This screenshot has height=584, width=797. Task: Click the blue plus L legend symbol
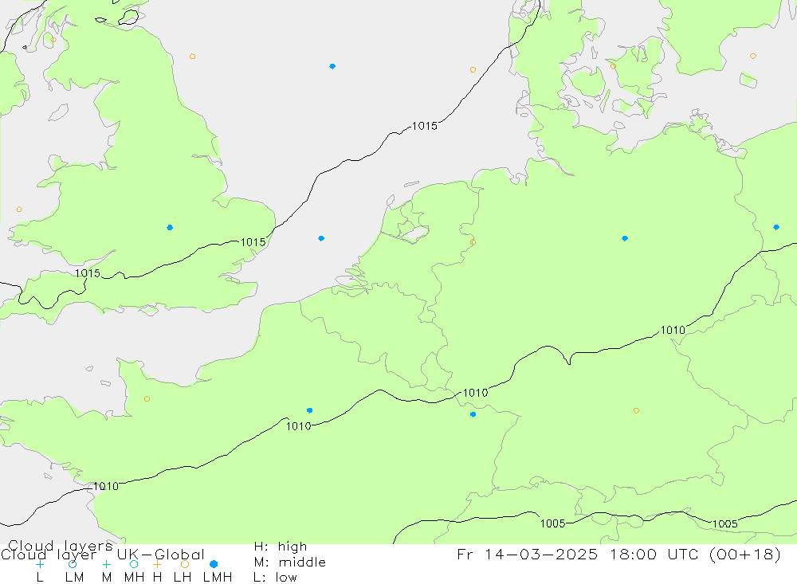click(40, 564)
